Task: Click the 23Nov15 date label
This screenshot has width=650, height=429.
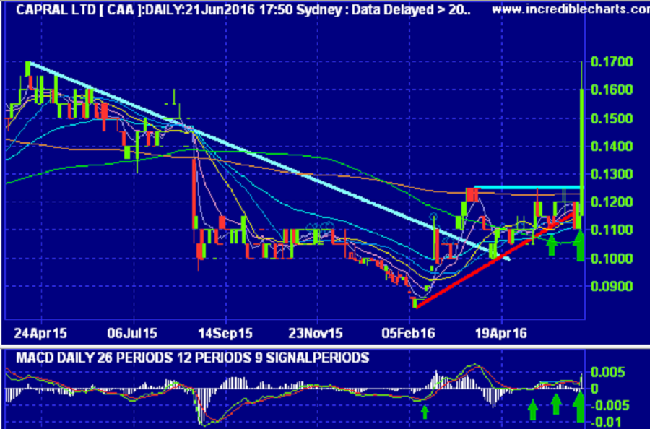Action: pyautogui.click(x=316, y=333)
